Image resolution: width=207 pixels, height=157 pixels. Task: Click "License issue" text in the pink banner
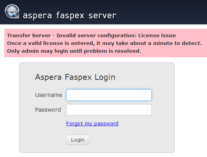coord(157,36)
